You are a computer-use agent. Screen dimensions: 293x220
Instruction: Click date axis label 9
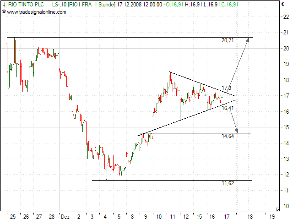point(146,217)
